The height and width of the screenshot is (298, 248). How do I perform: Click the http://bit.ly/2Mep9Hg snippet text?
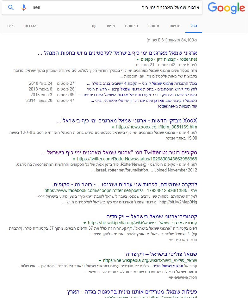point(178,202)
